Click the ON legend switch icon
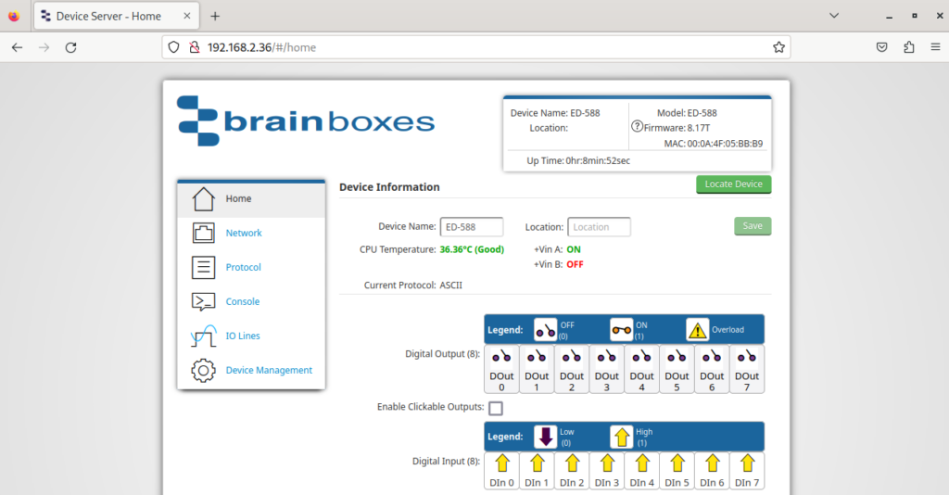Viewport: 949px width, 495px height. pos(621,330)
